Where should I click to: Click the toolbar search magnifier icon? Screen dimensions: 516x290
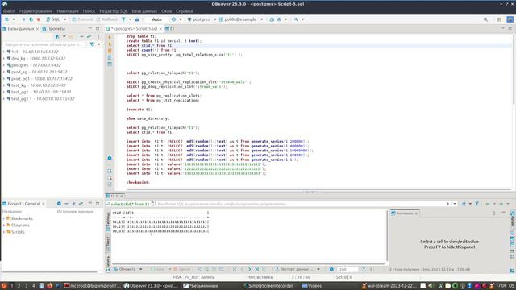click(296, 19)
